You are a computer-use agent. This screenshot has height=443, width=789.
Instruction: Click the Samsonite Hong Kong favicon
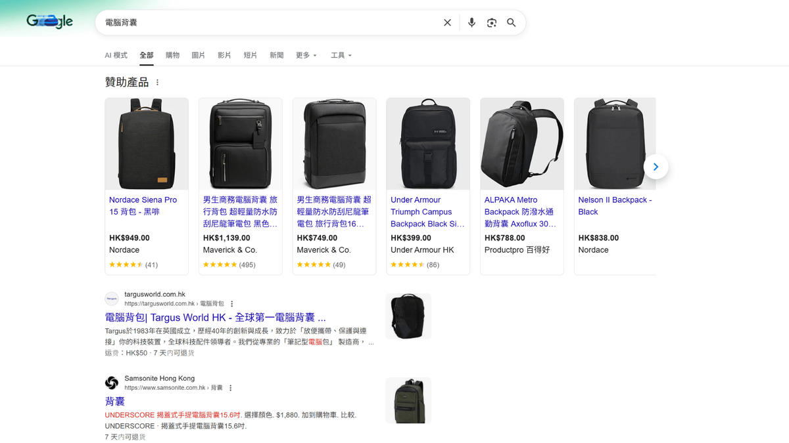pyautogui.click(x=112, y=383)
